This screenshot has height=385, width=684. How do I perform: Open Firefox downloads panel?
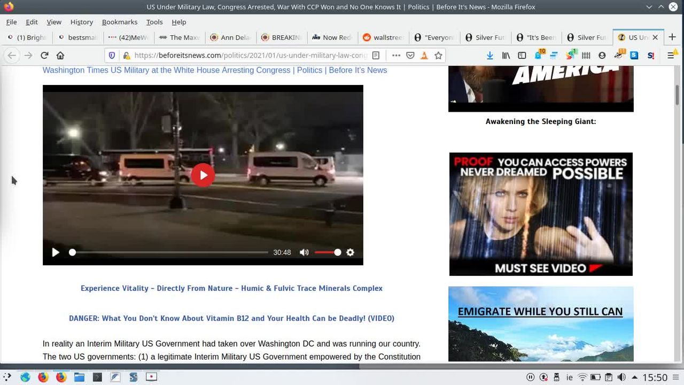[x=490, y=55]
